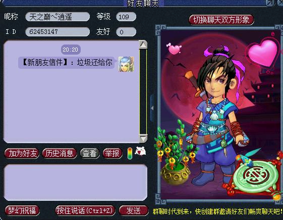The height and width of the screenshot is (220, 283).
Task: Click 加为好友 to add friend
Action: tap(22, 153)
